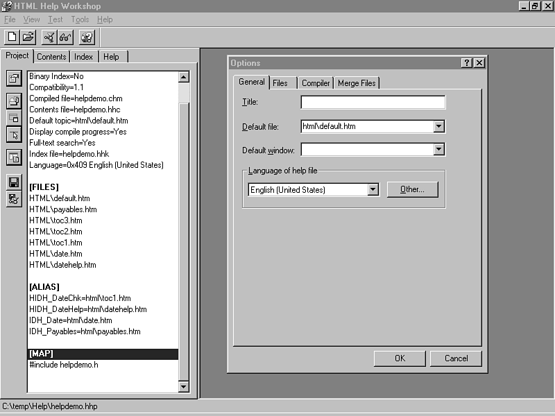This screenshot has width=555, height=416.
Task: Expand the help file language dropdown
Action: pyautogui.click(x=373, y=189)
